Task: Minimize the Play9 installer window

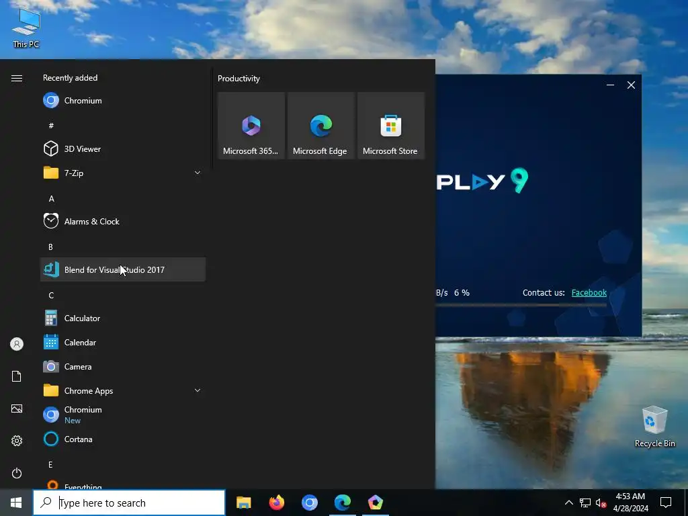Action: click(610, 85)
